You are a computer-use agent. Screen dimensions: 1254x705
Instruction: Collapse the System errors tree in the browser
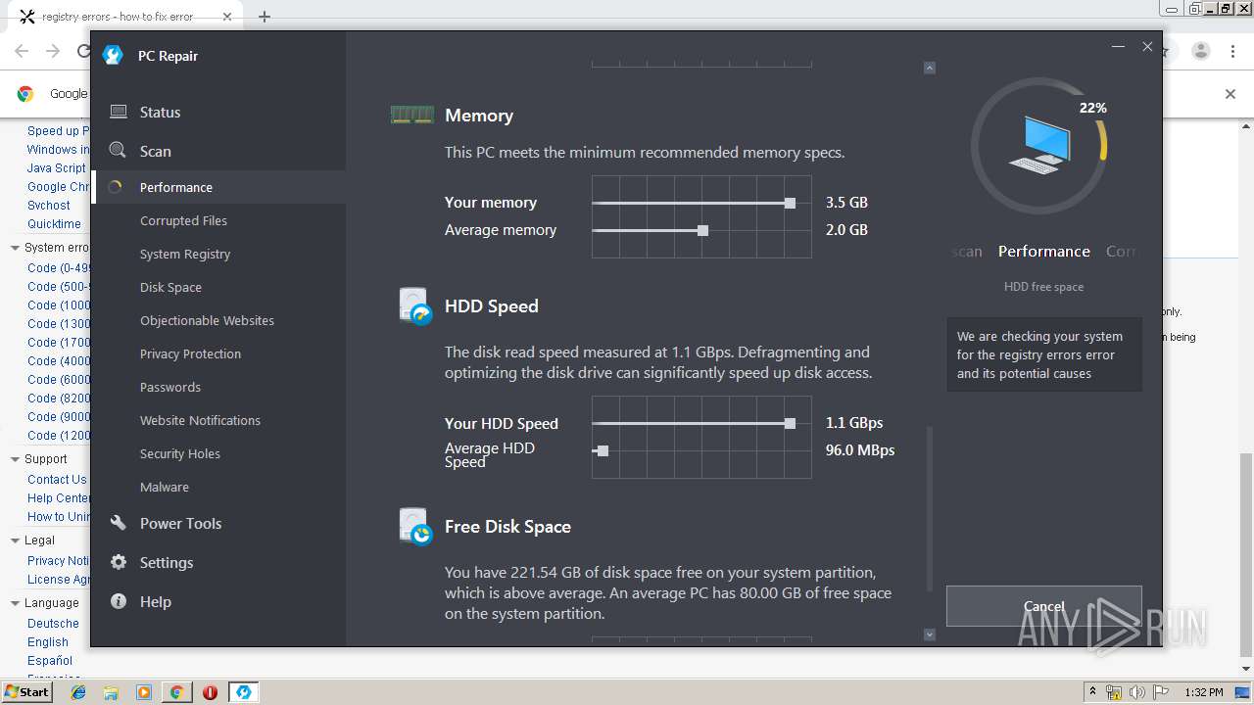point(15,248)
